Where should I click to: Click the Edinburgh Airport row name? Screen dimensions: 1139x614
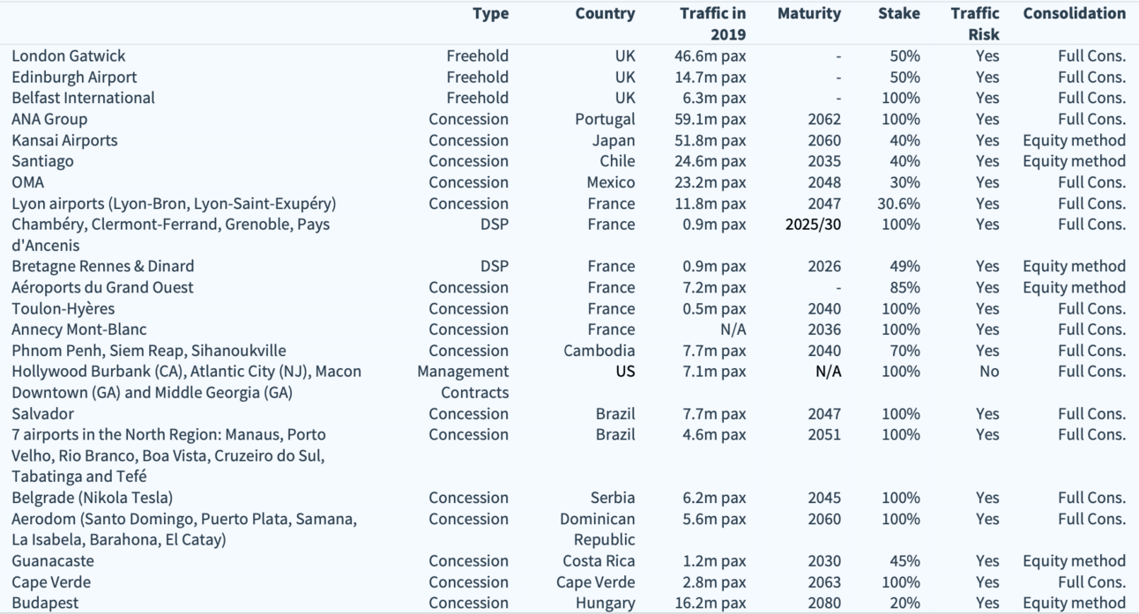[x=74, y=77]
